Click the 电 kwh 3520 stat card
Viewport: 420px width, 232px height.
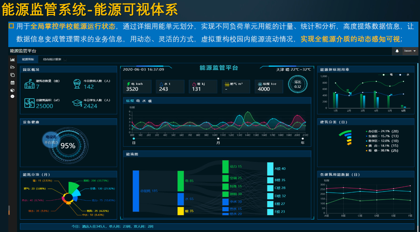(138, 87)
